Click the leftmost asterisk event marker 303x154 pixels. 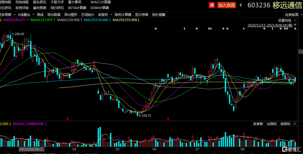tap(156, 29)
